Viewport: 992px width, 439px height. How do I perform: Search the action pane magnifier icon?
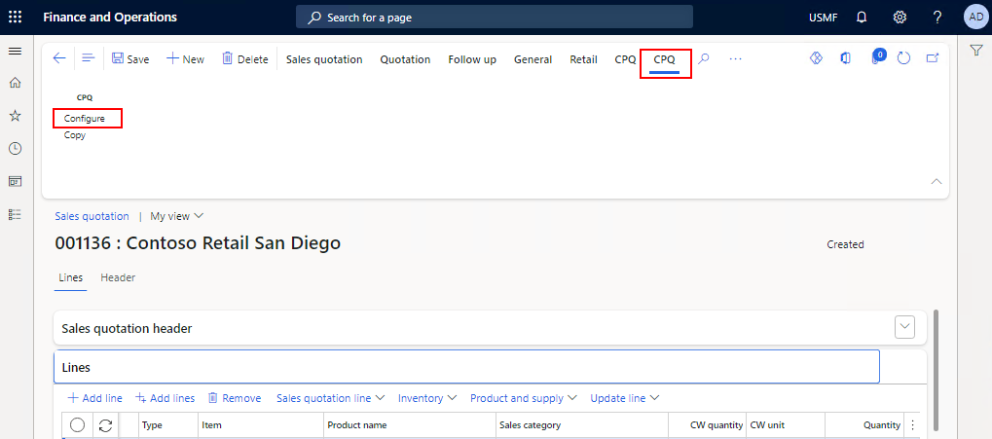(704, 58)
